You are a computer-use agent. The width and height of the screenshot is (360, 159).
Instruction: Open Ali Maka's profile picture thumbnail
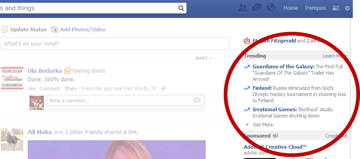12,139
